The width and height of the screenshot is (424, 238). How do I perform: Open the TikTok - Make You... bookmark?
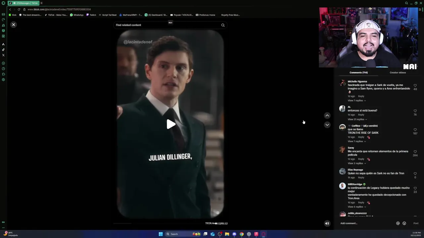click(x=56, y=15)
